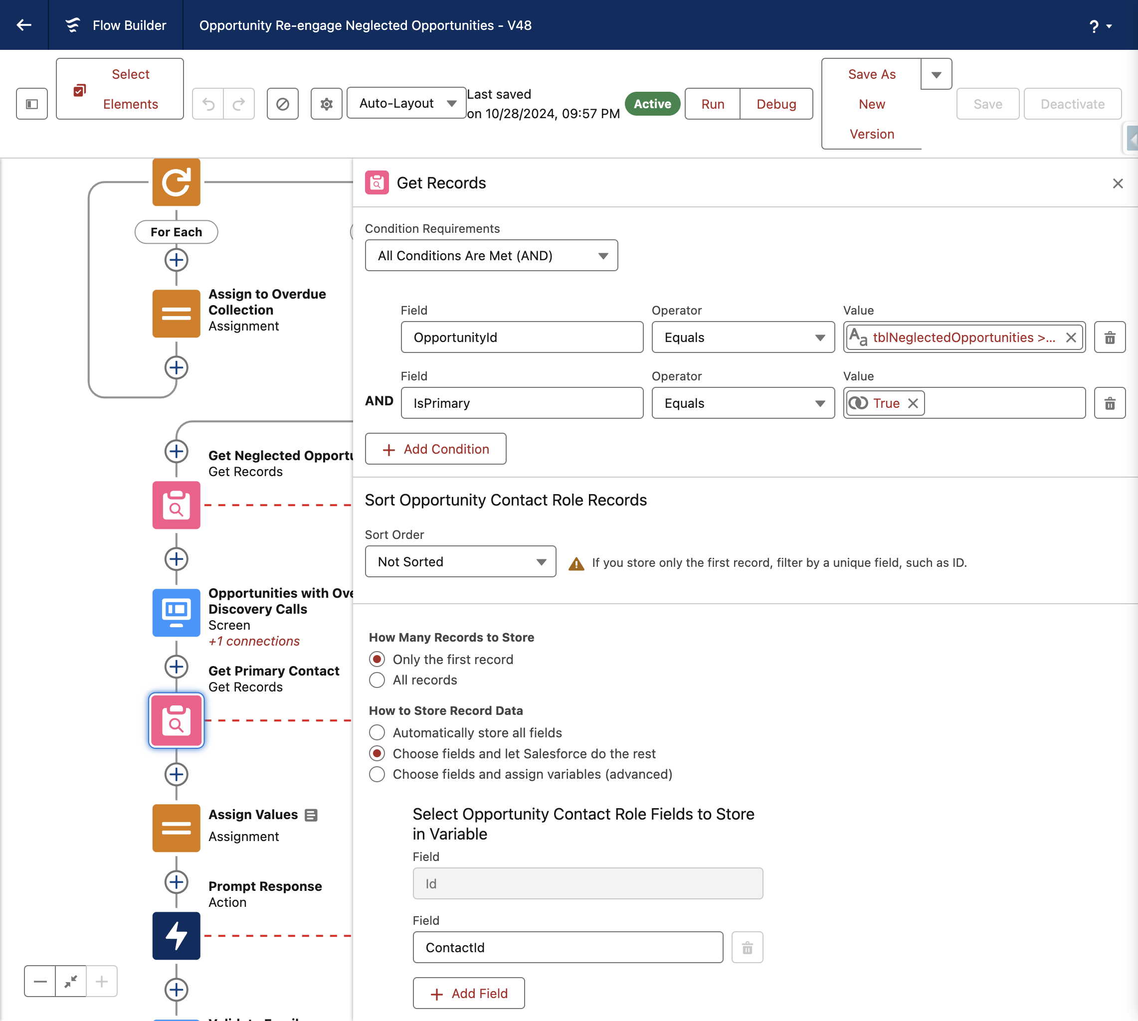The width and height of the screenshot is (1138, 1021).
Task: Select the Loop element icon
Action: [176, 182]
